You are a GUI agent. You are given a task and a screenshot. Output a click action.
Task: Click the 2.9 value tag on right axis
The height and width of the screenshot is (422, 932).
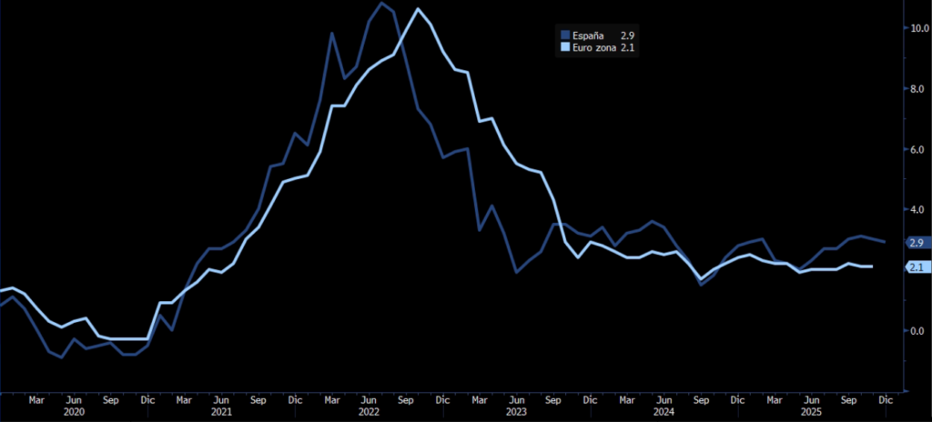tap(917, 243)
